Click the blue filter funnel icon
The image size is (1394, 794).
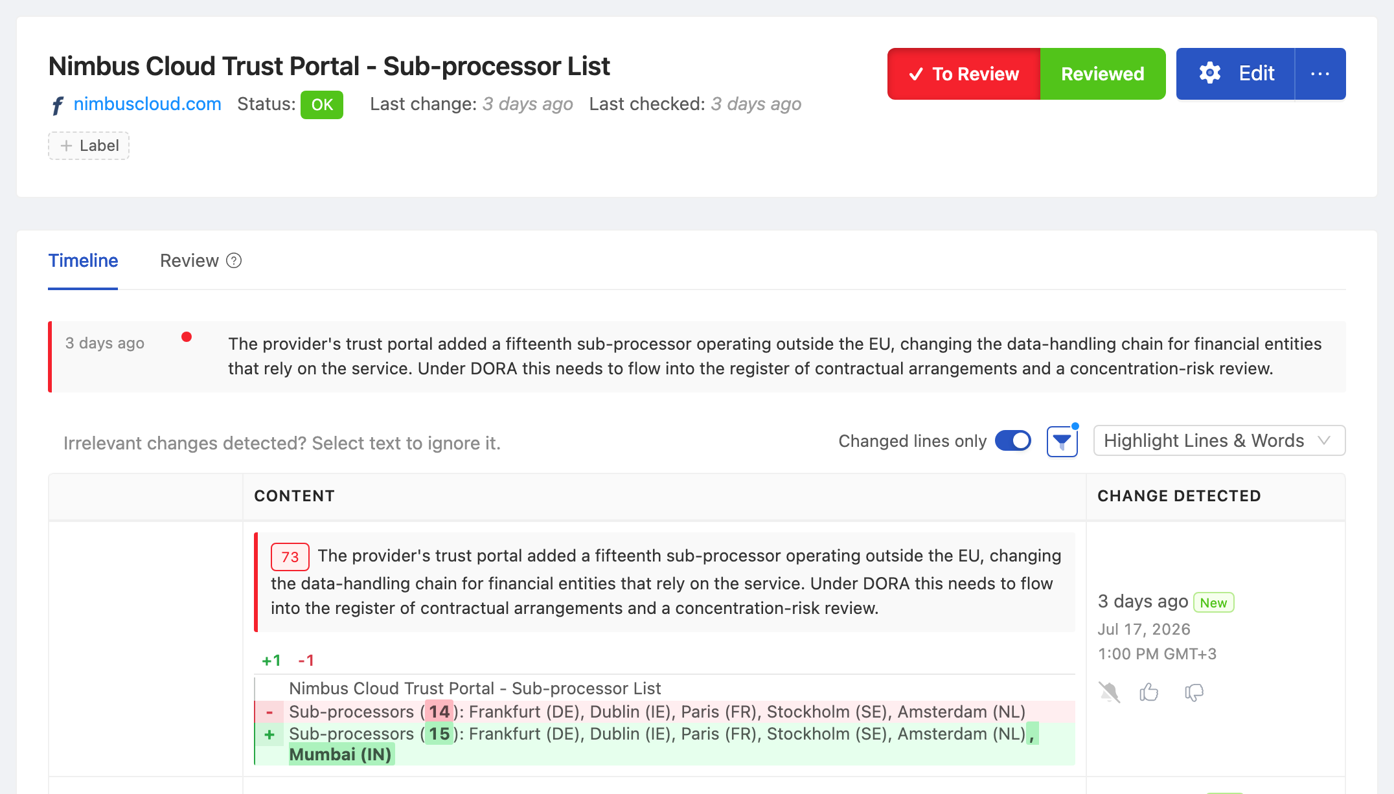point(1062,442)
